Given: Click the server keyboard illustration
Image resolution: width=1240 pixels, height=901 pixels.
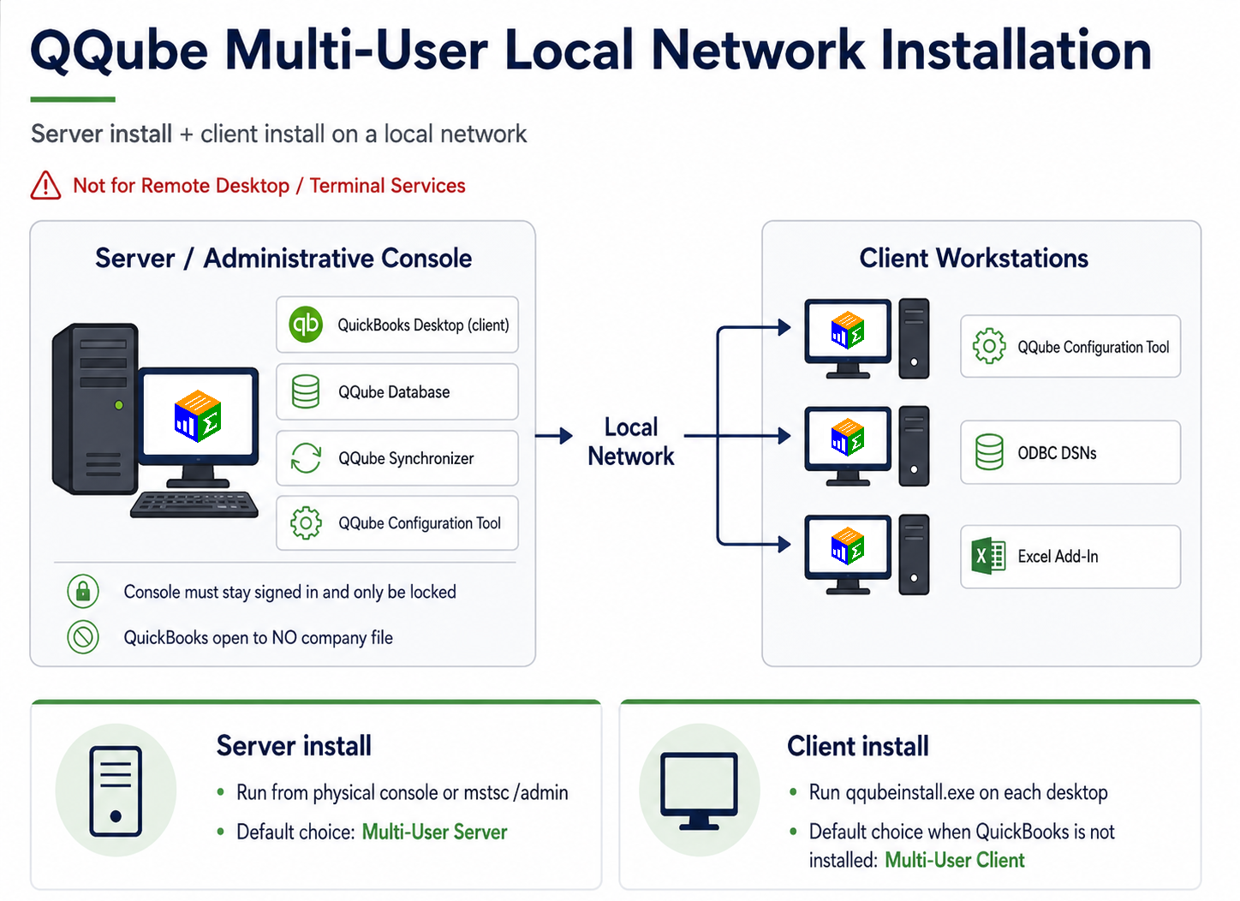Looking at the screenshot, I should pyautogui.click(x=194, y=504).
